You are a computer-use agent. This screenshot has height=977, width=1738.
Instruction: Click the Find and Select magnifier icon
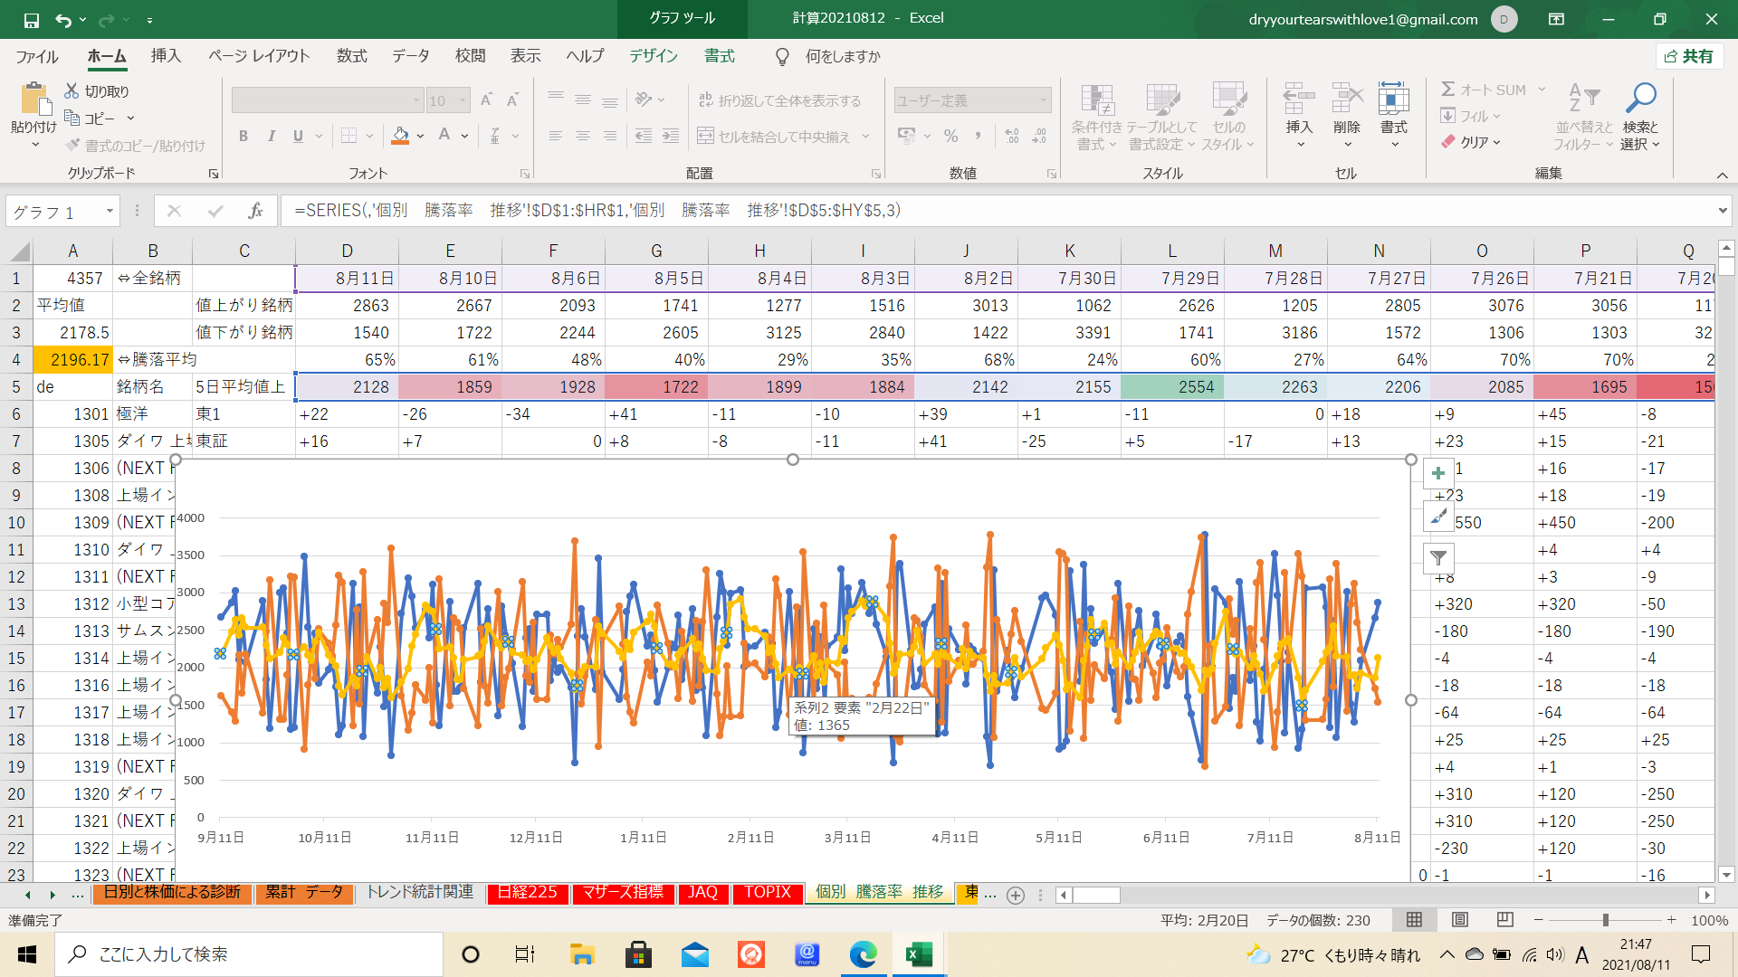1640,98
